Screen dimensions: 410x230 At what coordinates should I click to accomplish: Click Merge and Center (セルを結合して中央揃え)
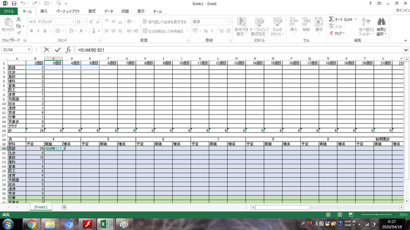pos(163,31)
